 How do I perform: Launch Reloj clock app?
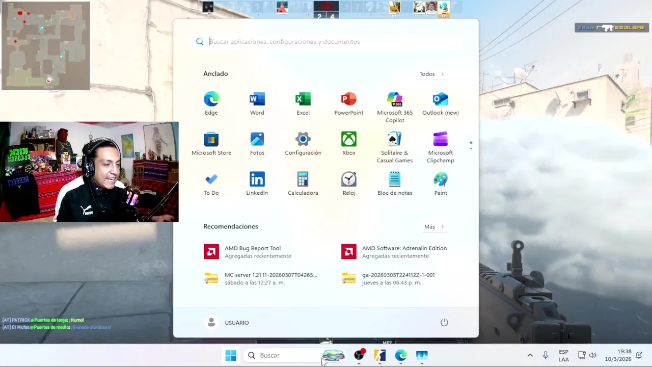[349, 184]
